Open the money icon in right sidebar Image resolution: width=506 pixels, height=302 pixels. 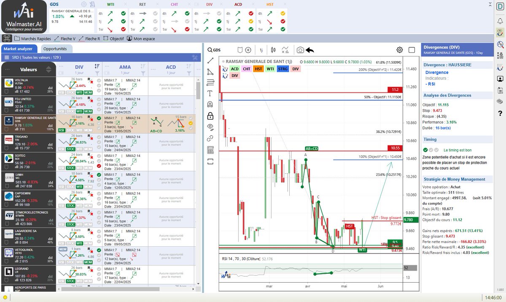(x=500, y=101)
